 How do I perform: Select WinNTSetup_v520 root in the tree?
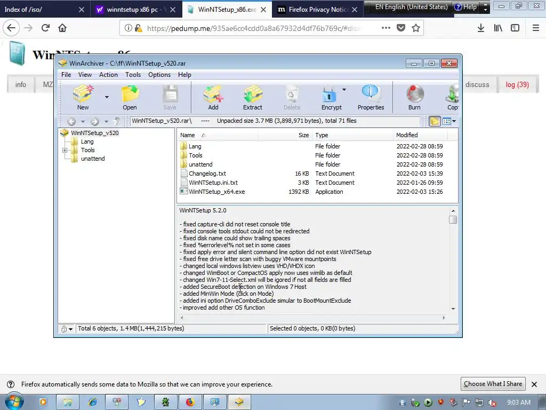pos(95,133)
